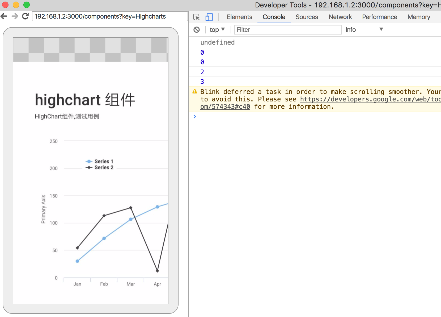Click the Apr x-axis label
441x317 pixels.
pos(157,284)
